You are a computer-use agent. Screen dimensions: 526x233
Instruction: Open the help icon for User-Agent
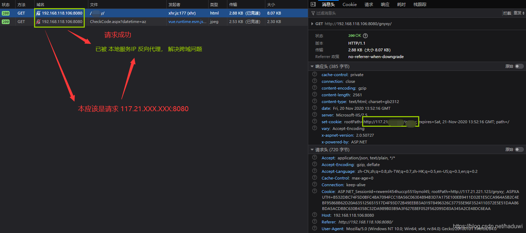pyautogui.click(x=314, y=228)
